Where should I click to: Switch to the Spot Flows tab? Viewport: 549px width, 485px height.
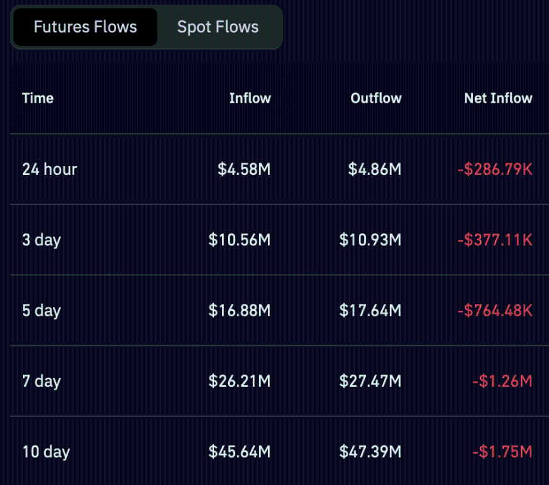218,27
